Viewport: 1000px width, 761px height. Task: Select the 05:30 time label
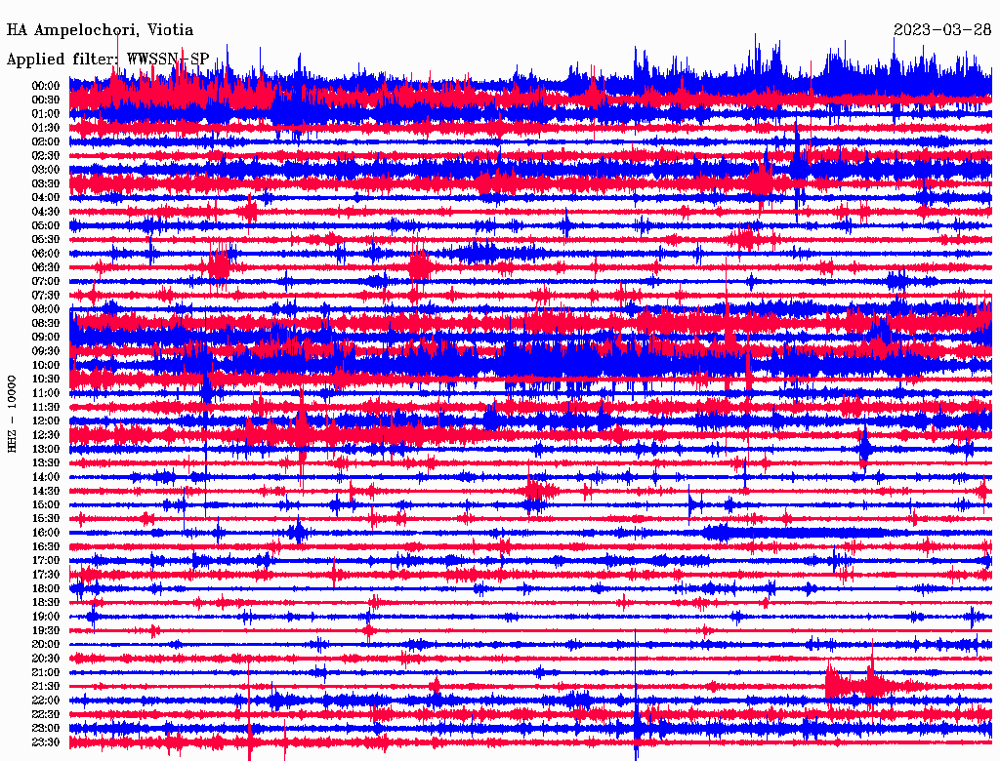point(46,240)
